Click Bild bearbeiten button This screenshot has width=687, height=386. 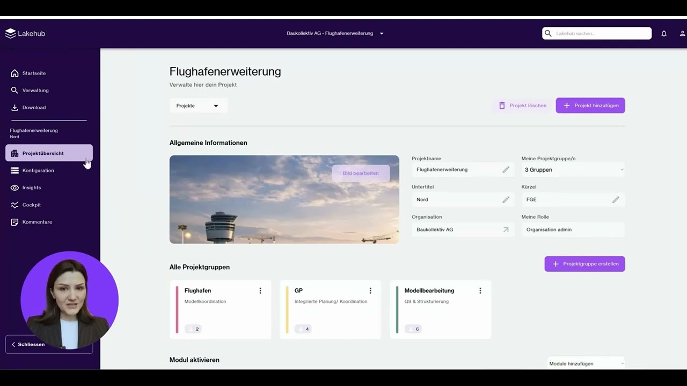click(361, 173)
